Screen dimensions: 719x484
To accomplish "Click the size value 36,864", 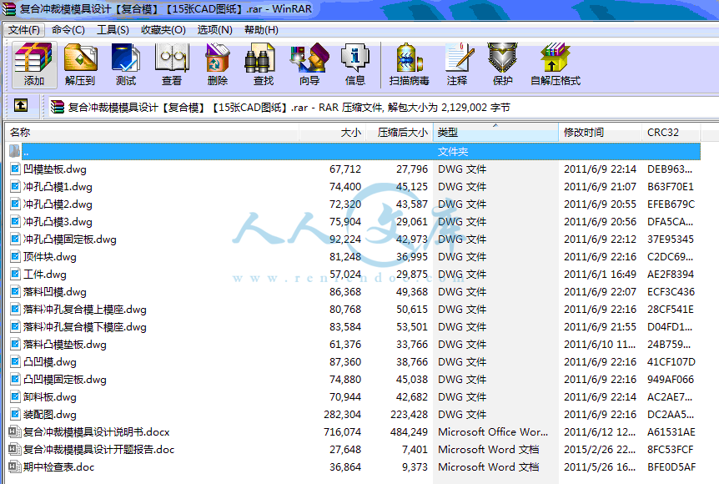I will pyautogui.click(x=345, y=466).
